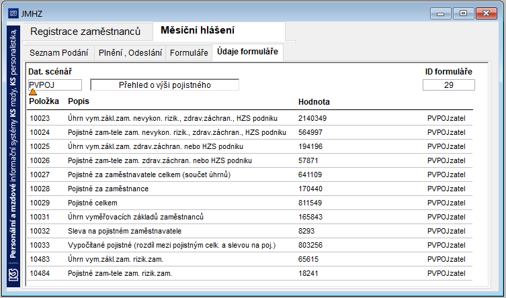Click PVPOJzatel in row 10023
The image size is (506, 298).
446,118
